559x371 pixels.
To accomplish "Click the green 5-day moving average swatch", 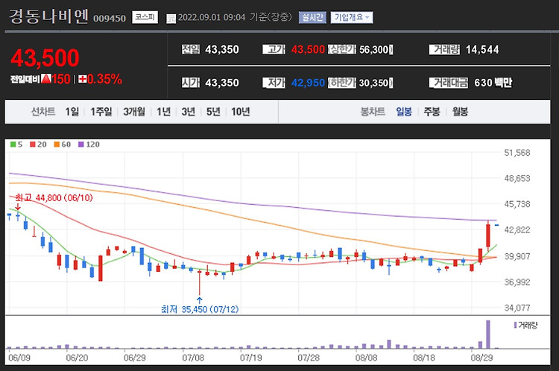I will 13,145.
